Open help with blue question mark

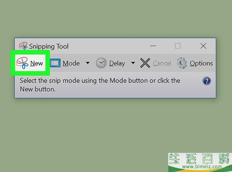(x=207, y=81)
